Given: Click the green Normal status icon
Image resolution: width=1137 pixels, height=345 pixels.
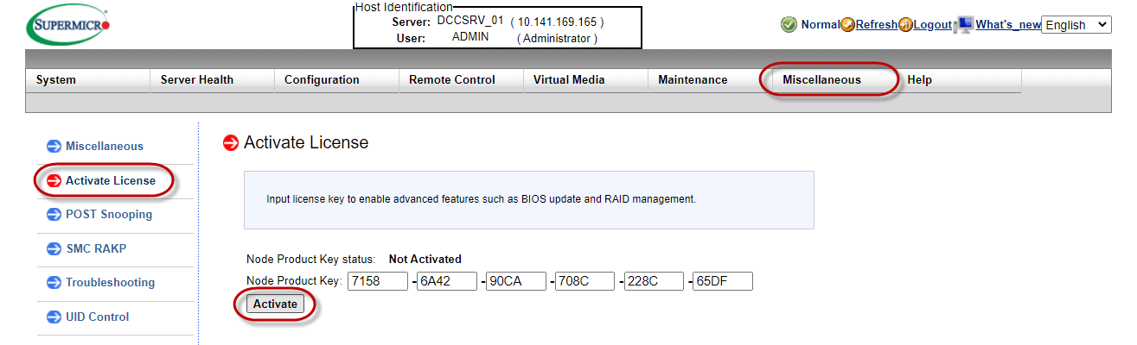Looking at the screenshot, I should 789,25.
